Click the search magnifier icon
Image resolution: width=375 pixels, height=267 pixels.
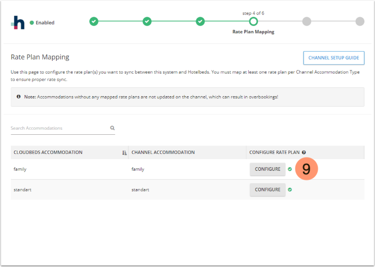[x=113, y=128]
